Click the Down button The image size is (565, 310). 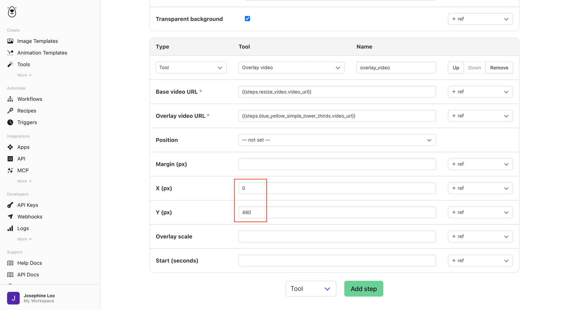475,68
